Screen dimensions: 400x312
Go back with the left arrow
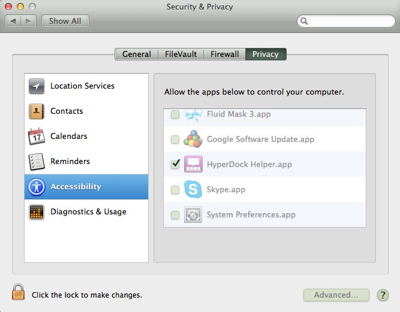pyautogui.click(x=13, y=21)
